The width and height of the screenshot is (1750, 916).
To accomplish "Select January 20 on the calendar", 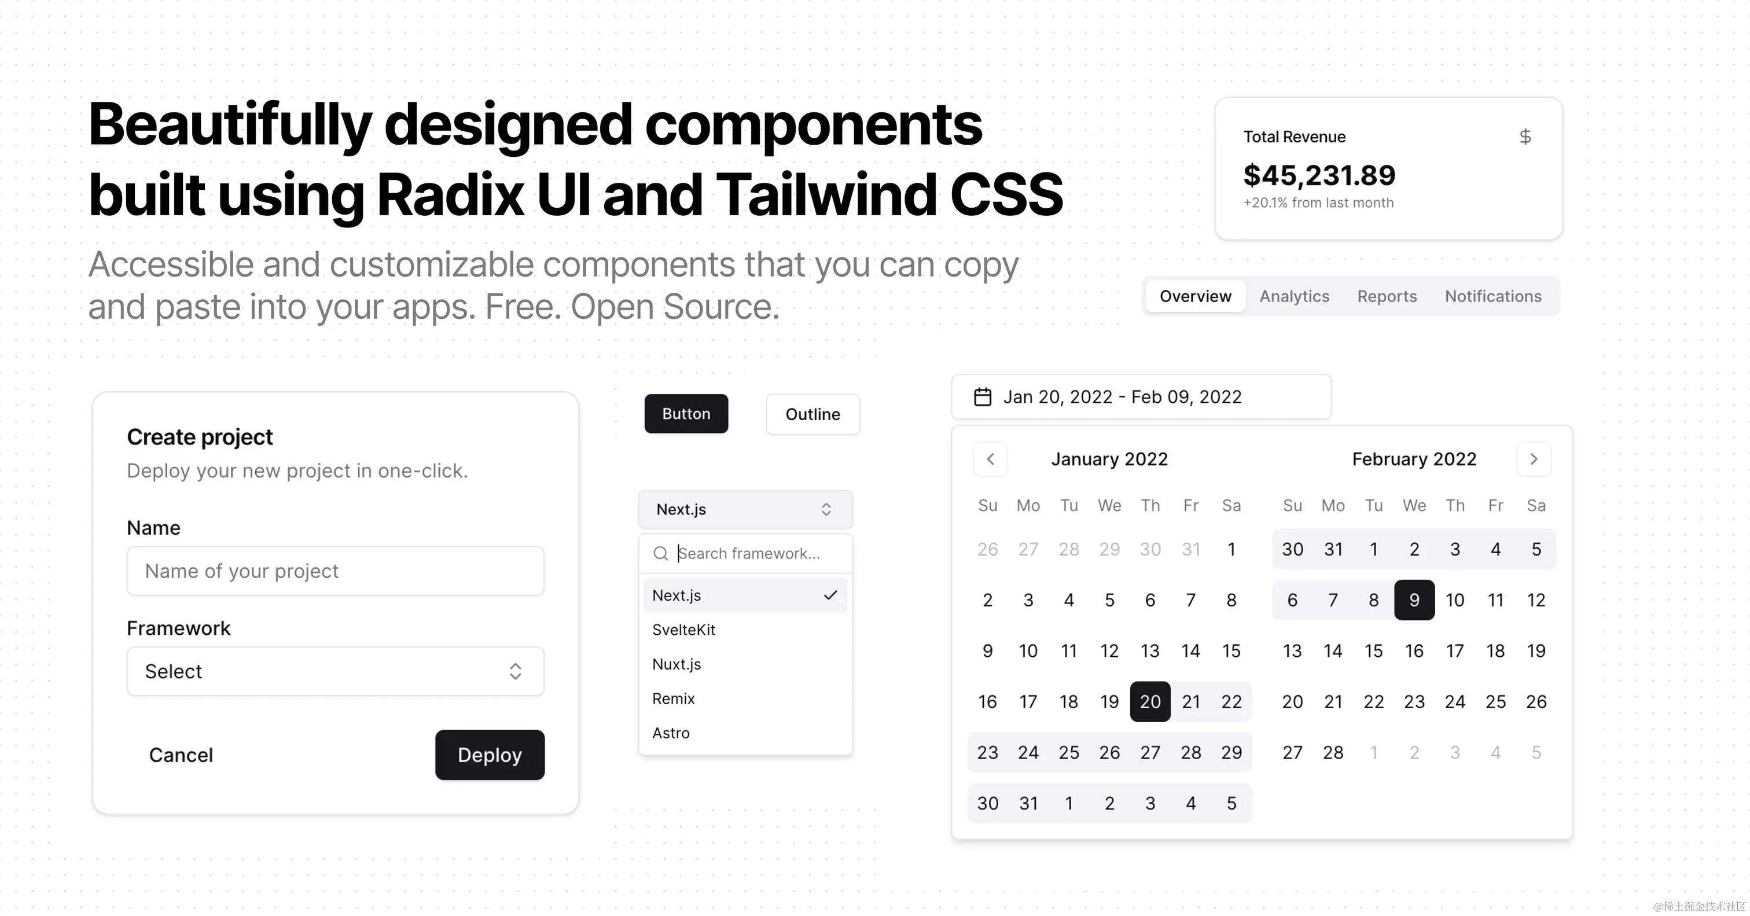I will point(1149,701).
